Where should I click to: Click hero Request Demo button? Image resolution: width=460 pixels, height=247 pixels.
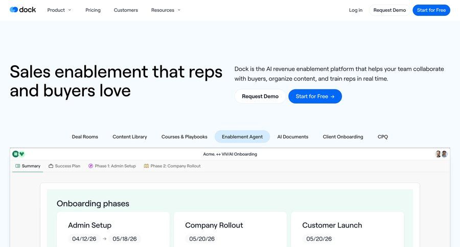260,96
